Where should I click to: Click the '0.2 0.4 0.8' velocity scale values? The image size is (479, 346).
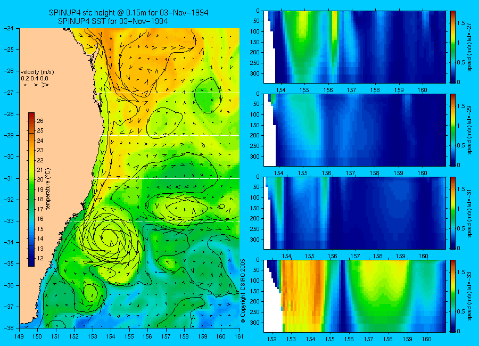[x=35, y=79]
